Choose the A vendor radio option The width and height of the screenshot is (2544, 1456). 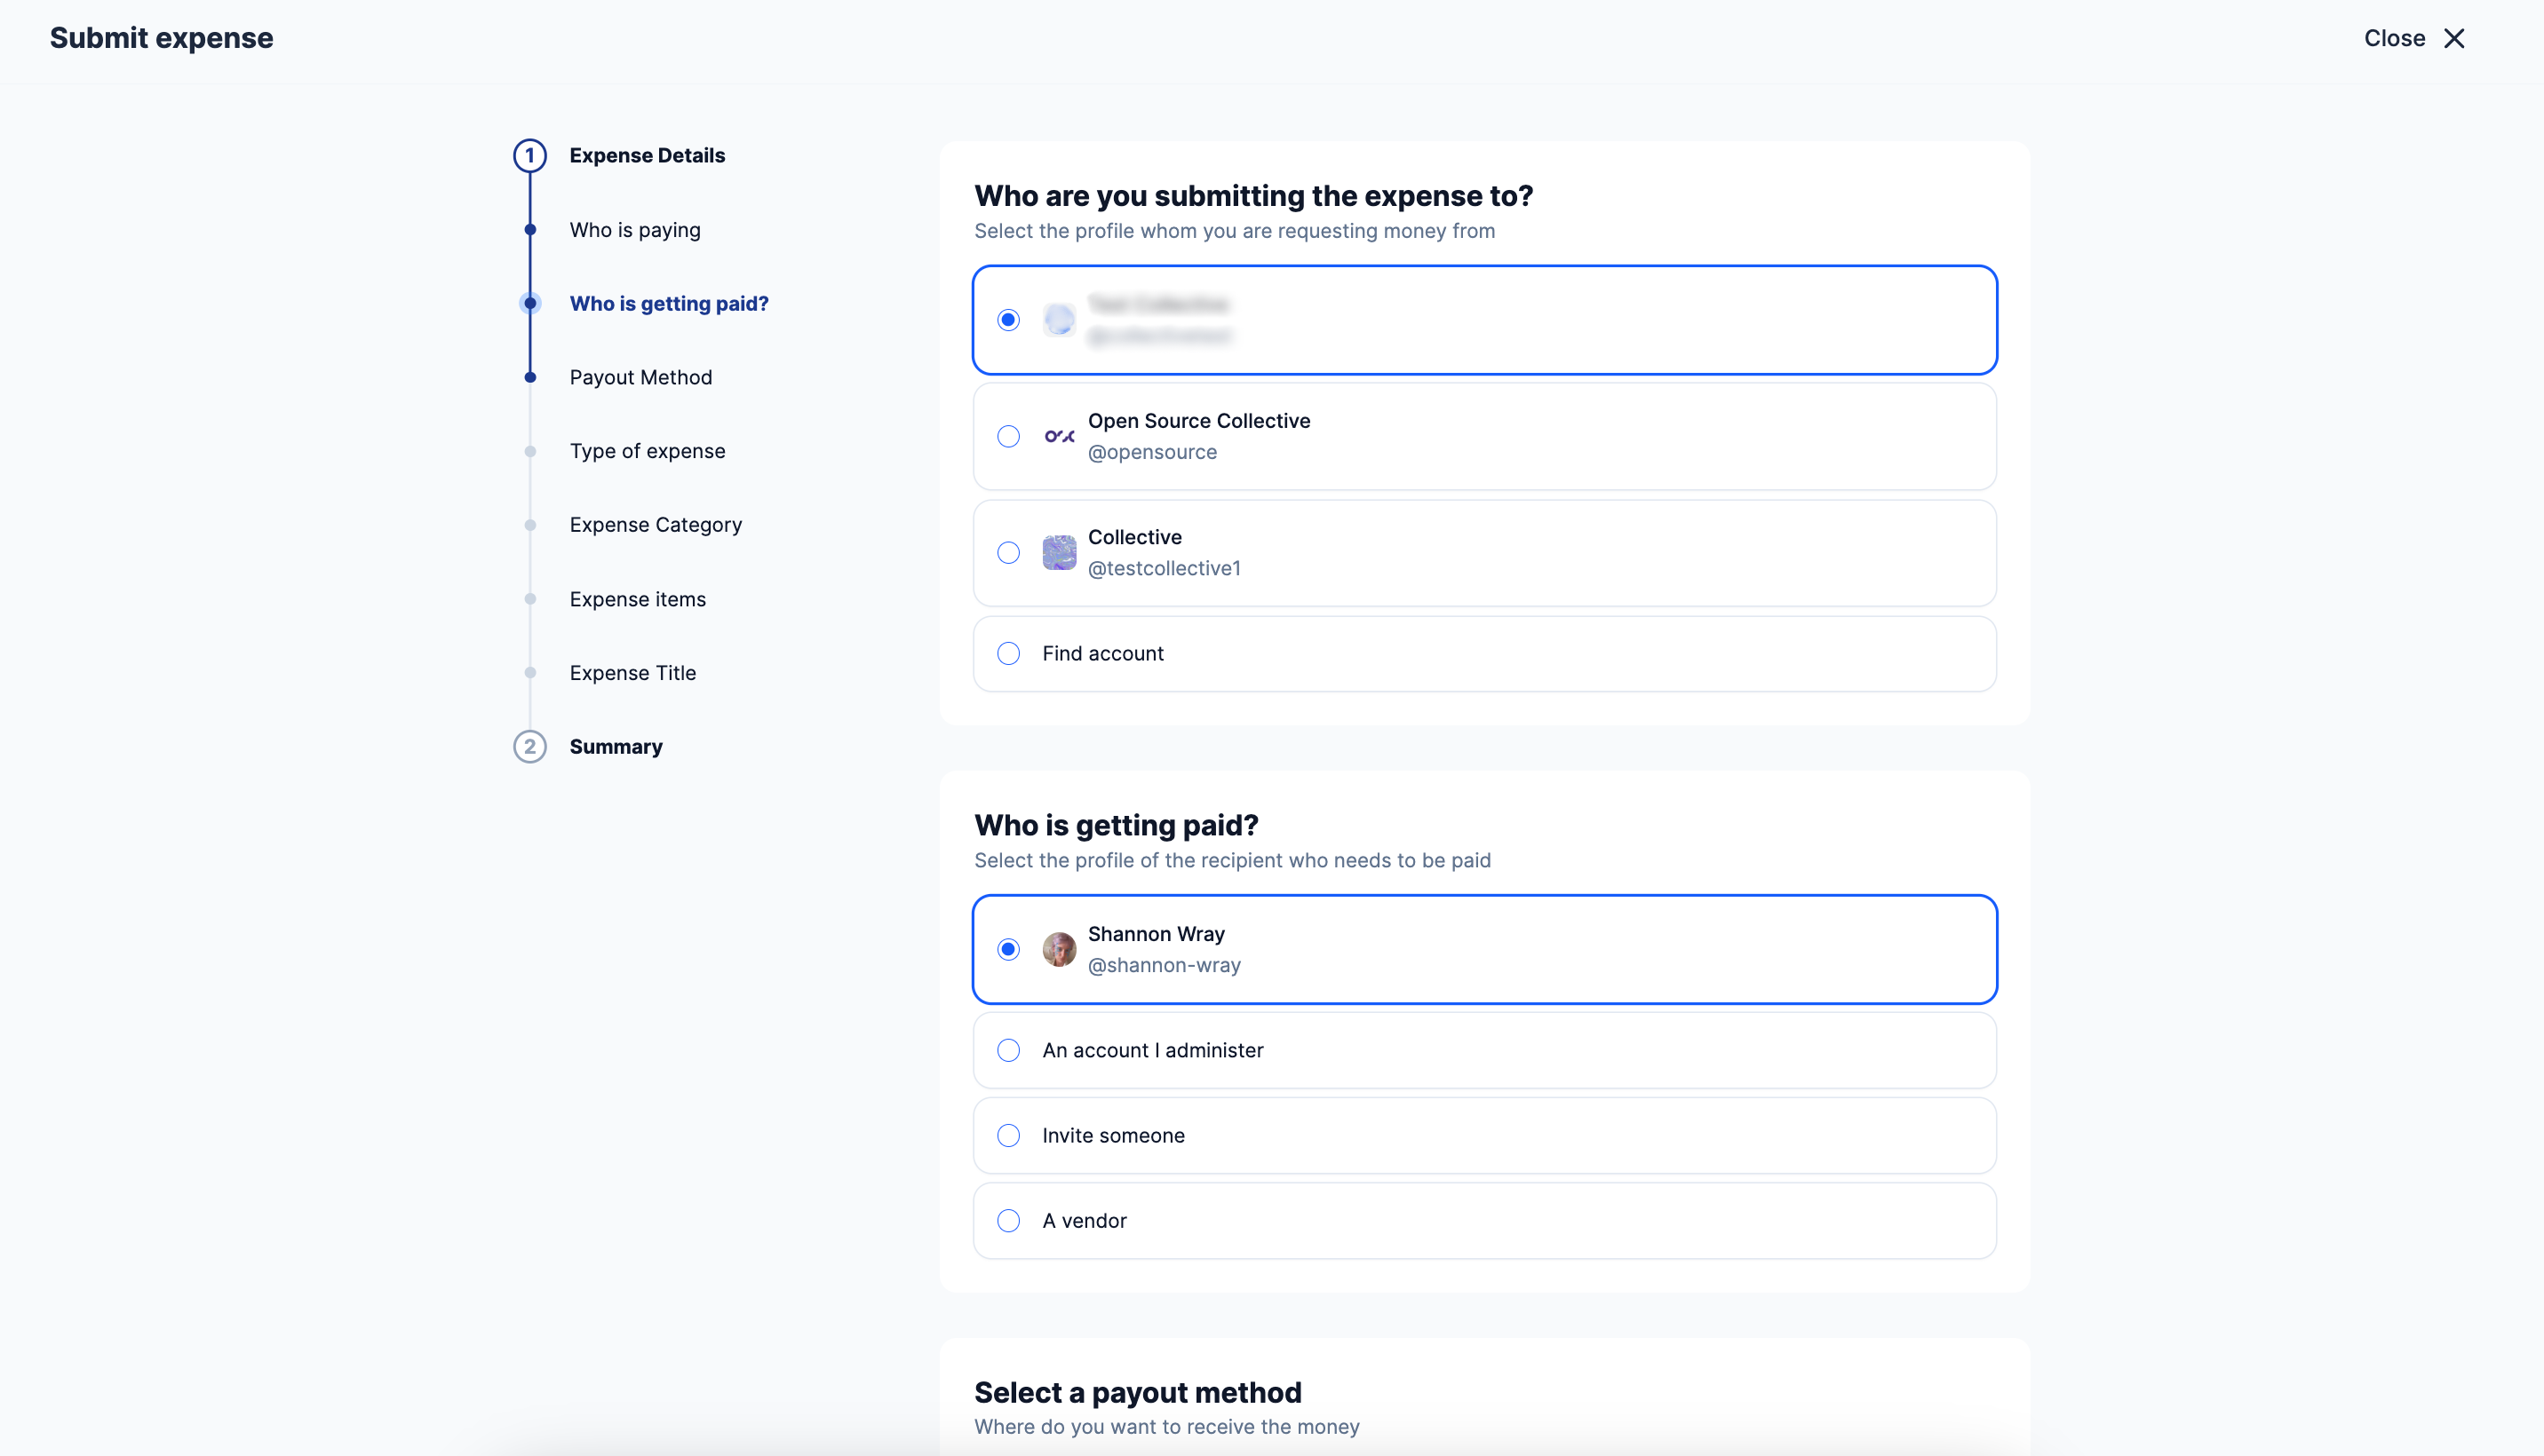coord(1008,1221)
